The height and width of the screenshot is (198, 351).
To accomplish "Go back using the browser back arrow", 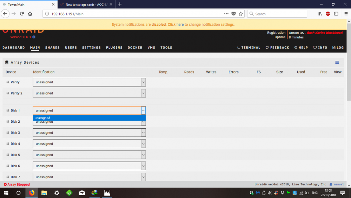I will (x=5, y=14).
